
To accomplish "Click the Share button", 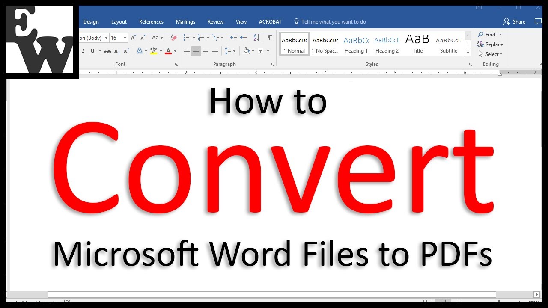I will pos(515,21).
